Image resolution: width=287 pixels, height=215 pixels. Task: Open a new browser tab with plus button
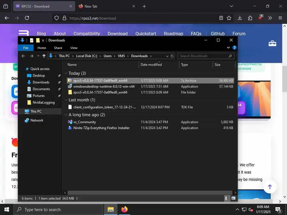click(x=144, y=6)
